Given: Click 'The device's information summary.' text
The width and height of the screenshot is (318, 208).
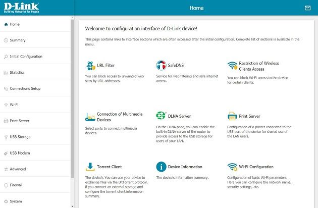Looking at the screenshot, I should pos(182,178).
